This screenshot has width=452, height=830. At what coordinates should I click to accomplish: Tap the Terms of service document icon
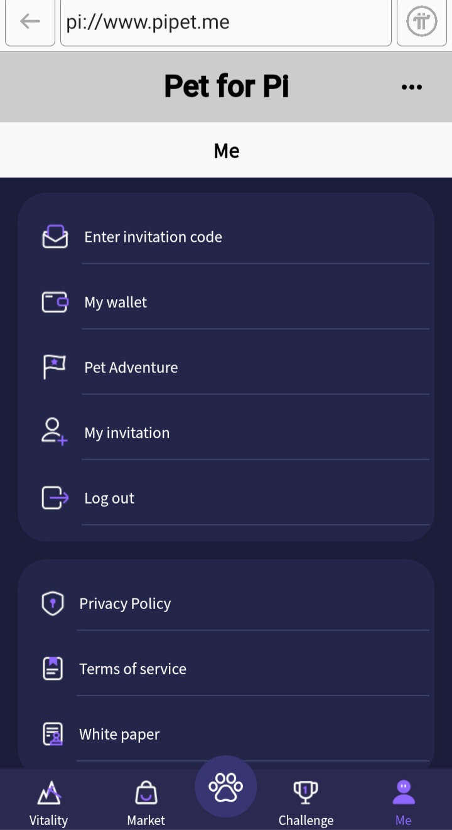click(x=53, y=669)
